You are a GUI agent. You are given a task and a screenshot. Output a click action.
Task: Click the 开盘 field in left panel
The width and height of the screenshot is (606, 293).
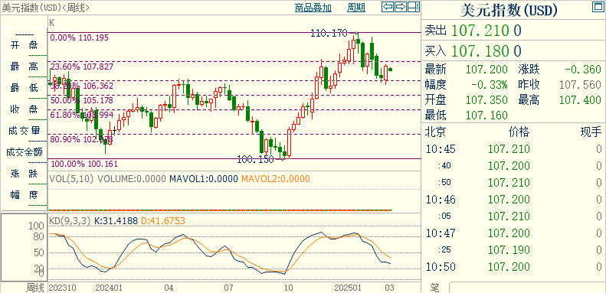point(24,46)
